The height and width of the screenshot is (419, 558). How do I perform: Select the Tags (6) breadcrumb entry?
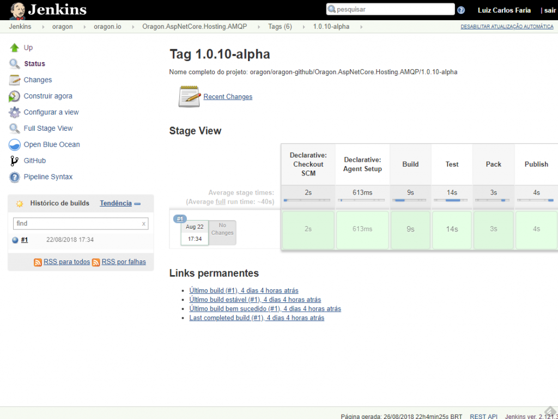pyautogui.click(x=280, y=26)
